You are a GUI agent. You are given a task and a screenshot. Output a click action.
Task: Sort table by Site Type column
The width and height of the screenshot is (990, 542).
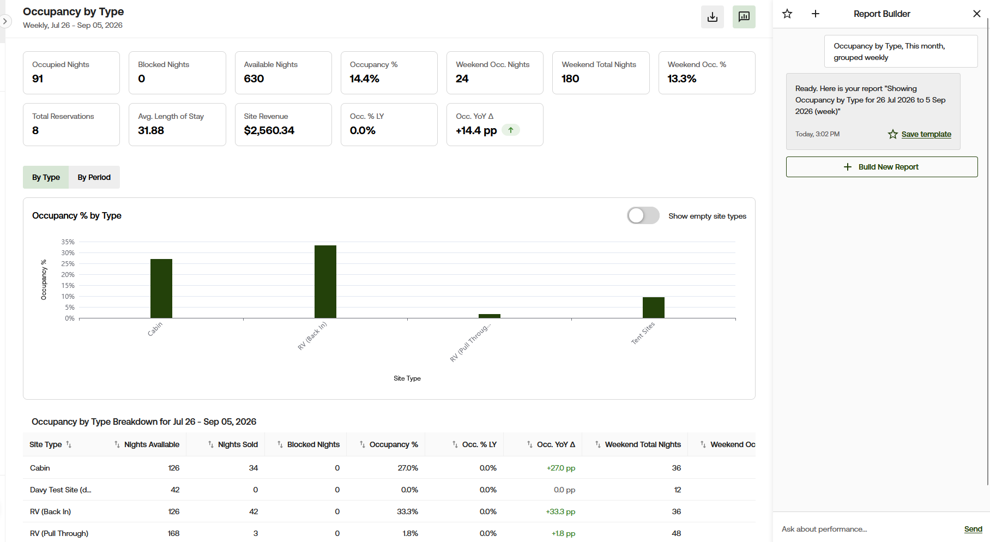pyautogui.click(x=50, y=444)
